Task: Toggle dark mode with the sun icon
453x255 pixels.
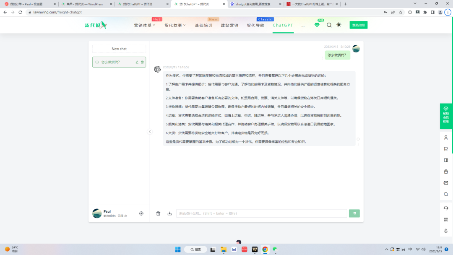Action: (338, 25)
